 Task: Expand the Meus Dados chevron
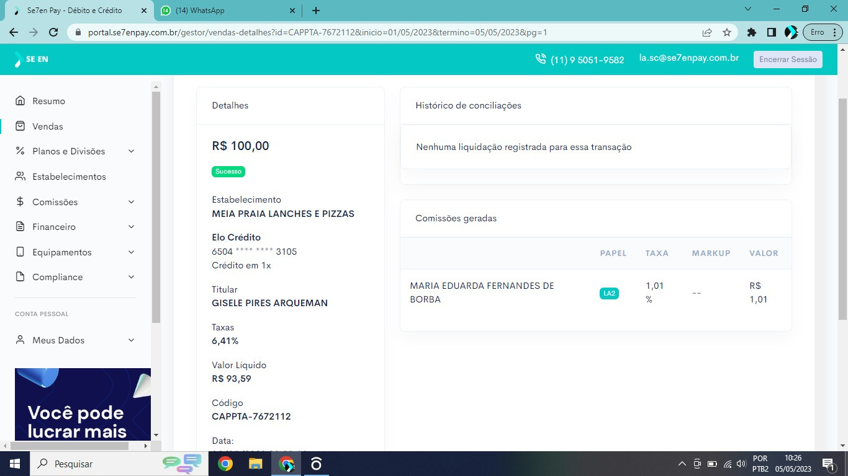[131, 340]
